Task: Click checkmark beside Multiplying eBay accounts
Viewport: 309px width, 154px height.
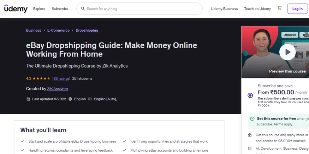Action: (124, 150)
